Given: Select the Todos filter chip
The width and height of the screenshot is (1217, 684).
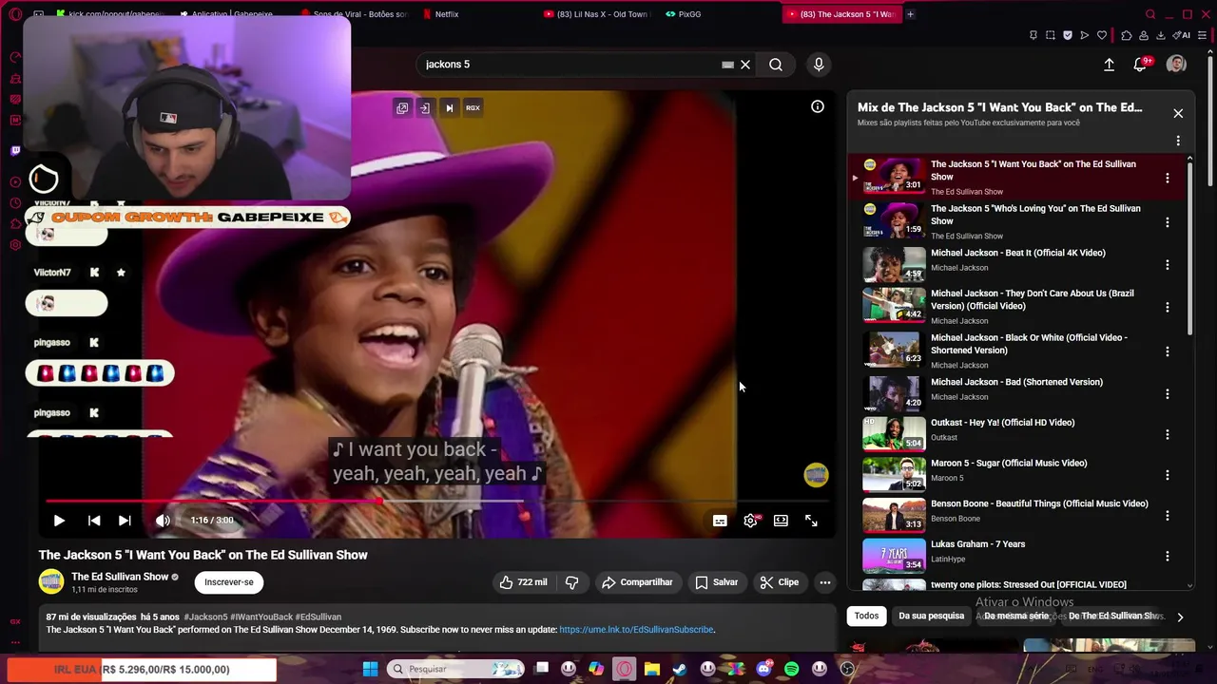Looking at the screenshot, I should (x=866, y=616).
